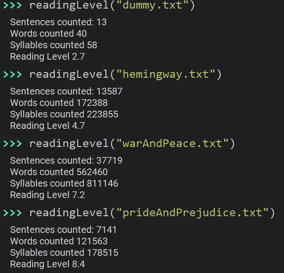Click the Reading Level 8.4 result
Image resolution: width=284 pixels, height=273 pixels.
pyautogui.click(x=48, y=264)
